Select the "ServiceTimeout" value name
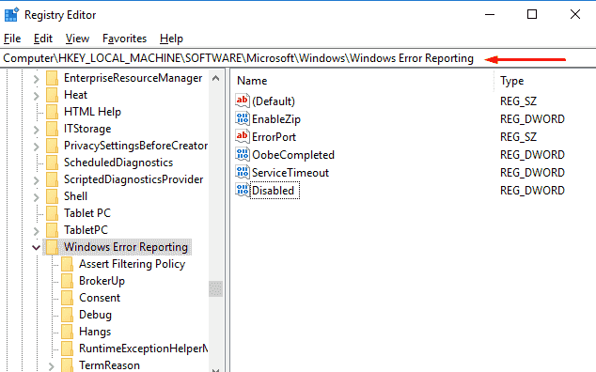The width and height of the screenshot is (596, 372). coord(290,173)
